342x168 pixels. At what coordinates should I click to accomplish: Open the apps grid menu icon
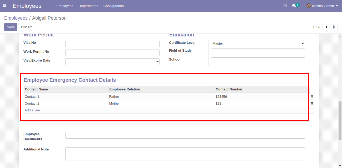pos(4,6)
